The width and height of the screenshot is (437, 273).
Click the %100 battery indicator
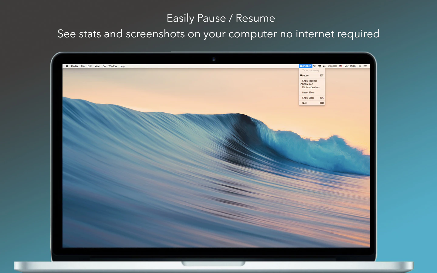(332, 66)
